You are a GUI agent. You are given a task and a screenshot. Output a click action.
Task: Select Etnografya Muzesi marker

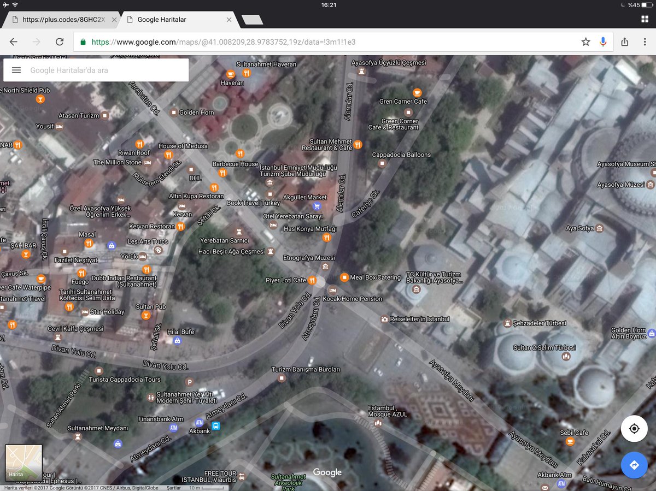(325, 267)
